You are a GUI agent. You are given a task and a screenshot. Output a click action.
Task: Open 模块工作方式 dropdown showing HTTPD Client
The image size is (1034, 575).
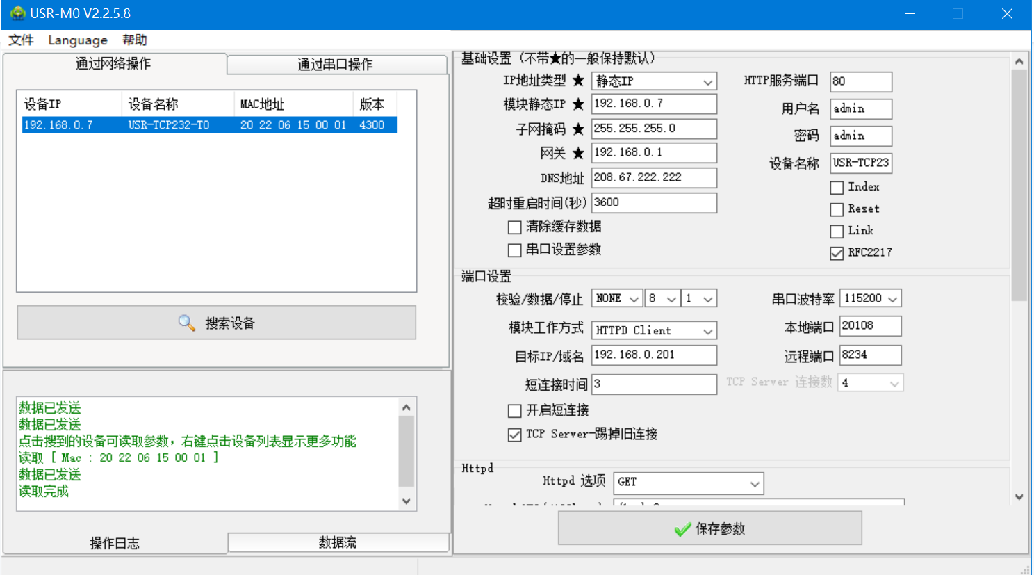(x=654, y=330)
